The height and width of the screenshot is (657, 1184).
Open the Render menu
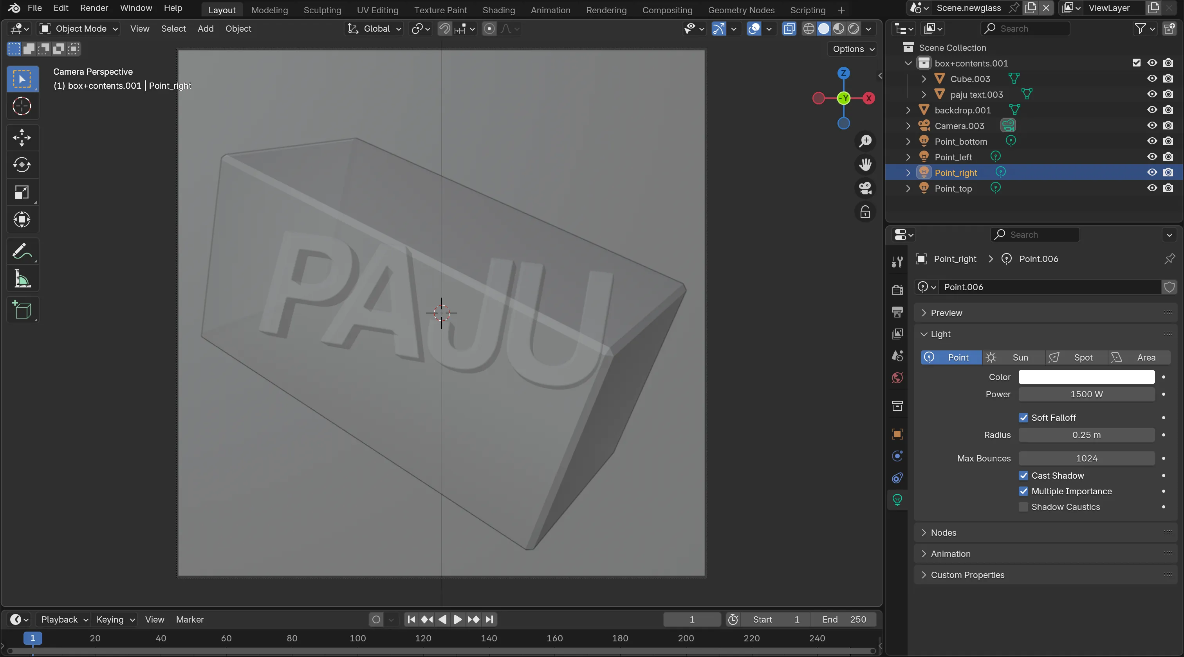coord(94,8)
